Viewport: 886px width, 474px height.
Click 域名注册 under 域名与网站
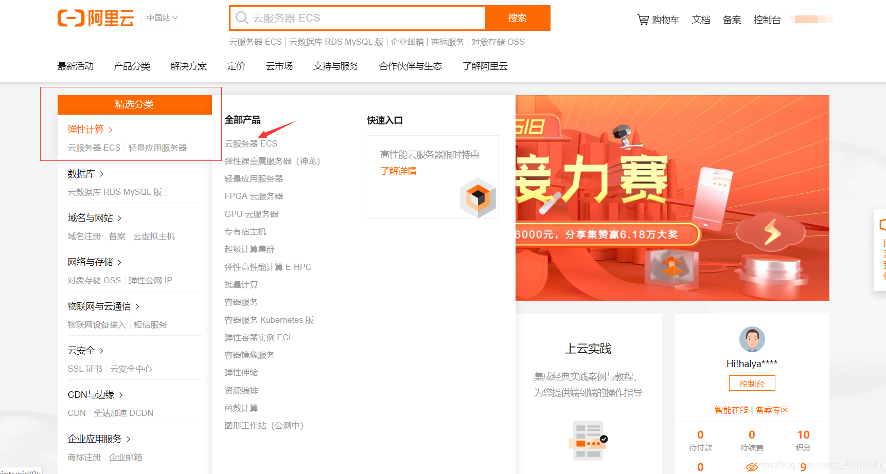(84, 236)
